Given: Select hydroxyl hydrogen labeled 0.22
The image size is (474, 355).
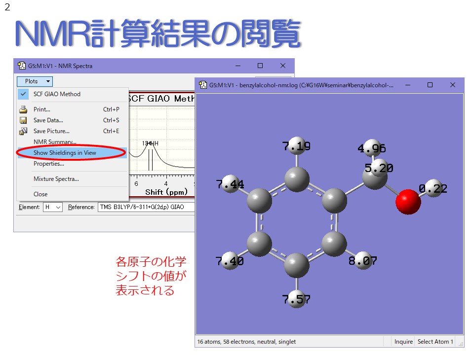Looking at the screenshot, I should coord(434,188).
